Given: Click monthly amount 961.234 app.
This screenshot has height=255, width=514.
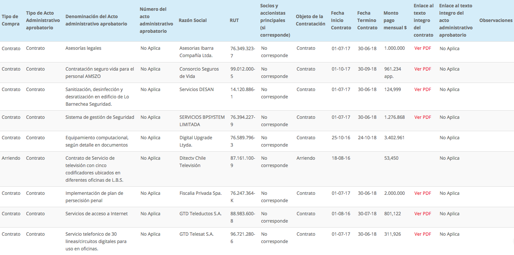Looking at the screenshot, I should pos(393,73).
